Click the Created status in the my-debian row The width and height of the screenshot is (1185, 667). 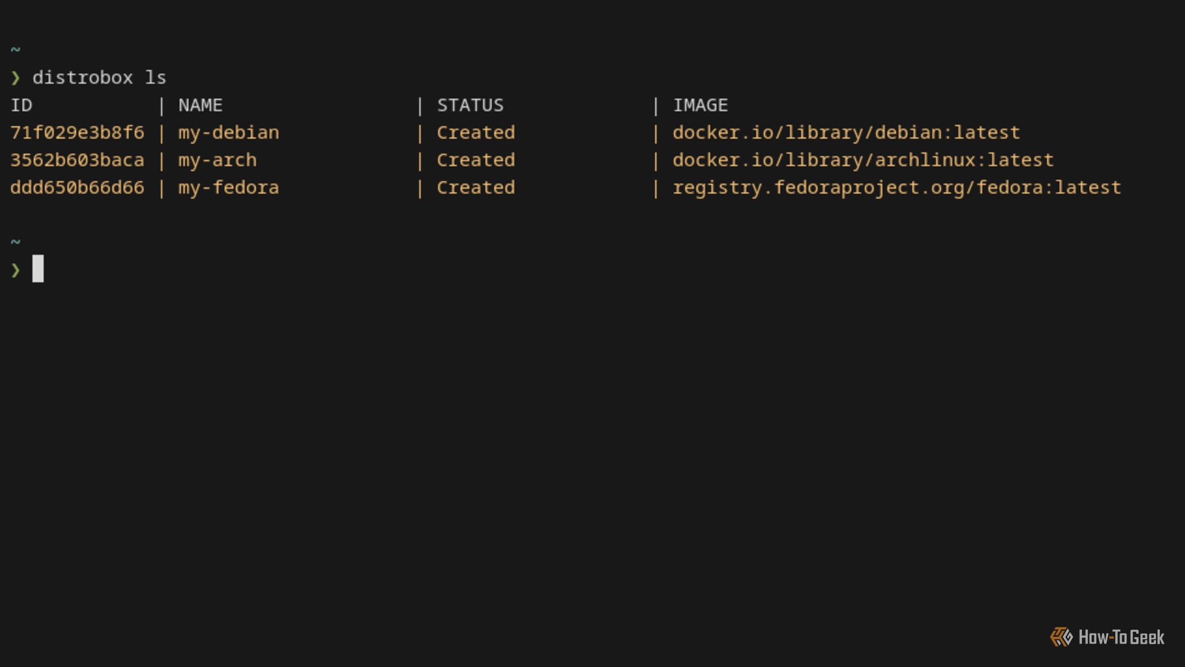click(476, 133)
